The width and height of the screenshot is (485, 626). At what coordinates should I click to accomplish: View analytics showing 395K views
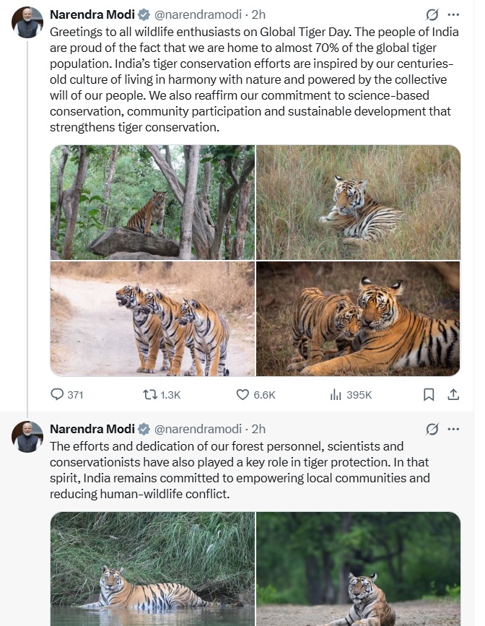(351, 395)
